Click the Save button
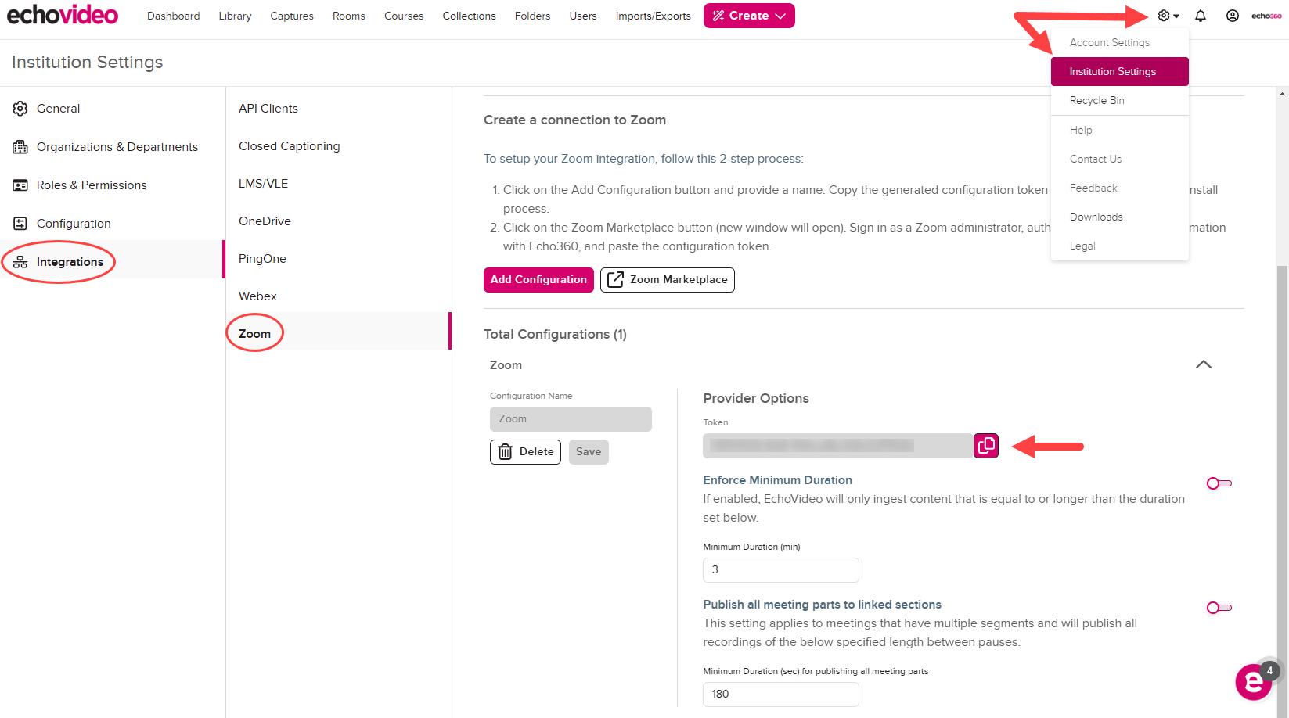 [589, 452]
